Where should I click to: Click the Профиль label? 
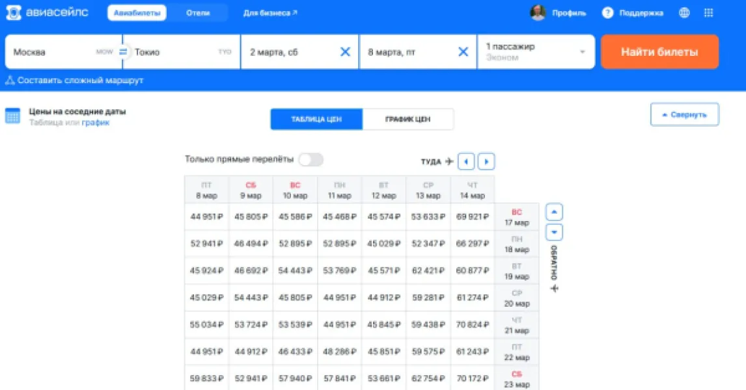tap(569, 13)
